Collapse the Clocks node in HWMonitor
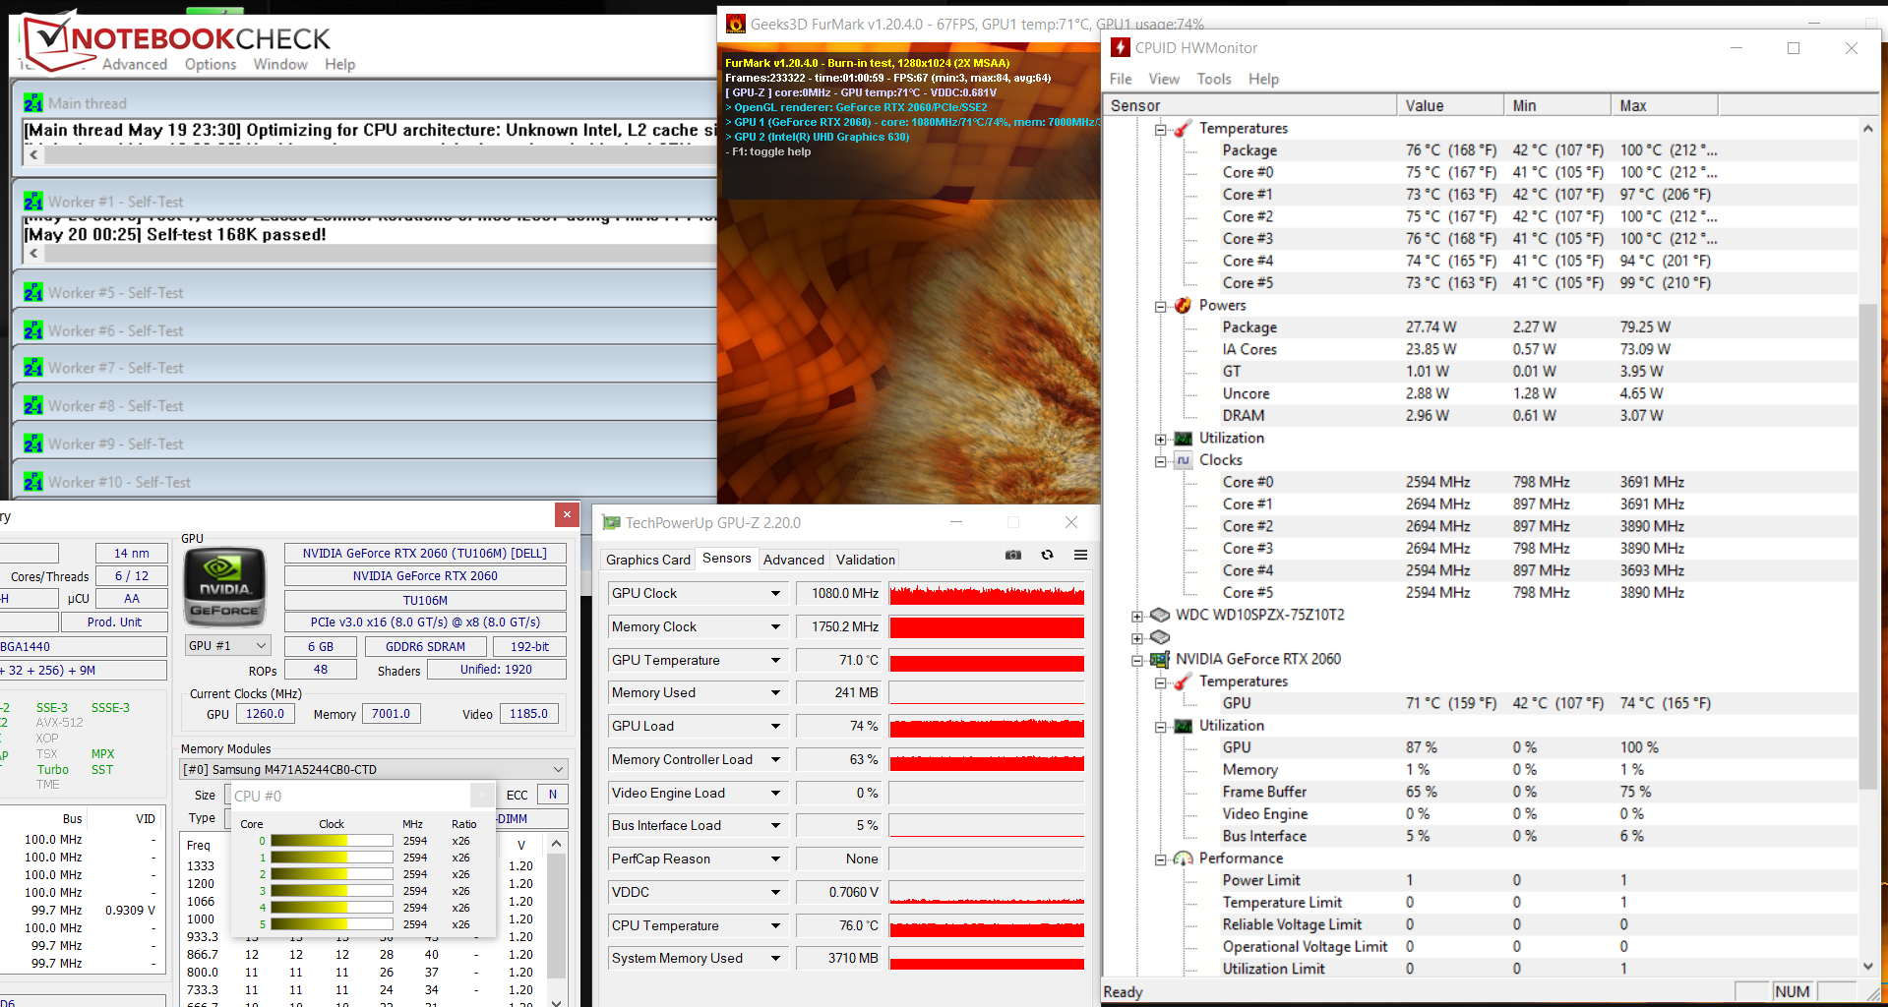This screenshot has width=1888, height=1007. coord(1161,461)
